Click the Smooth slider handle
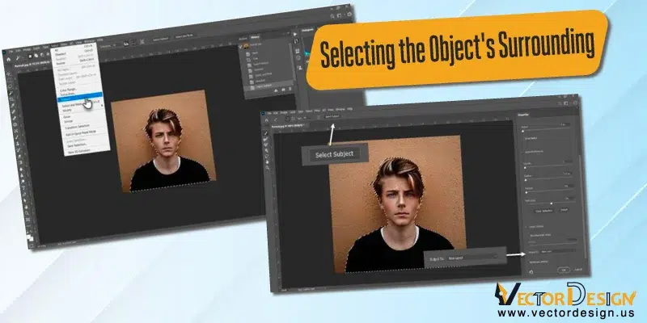647x323 pixels. [x=525, y=167]
